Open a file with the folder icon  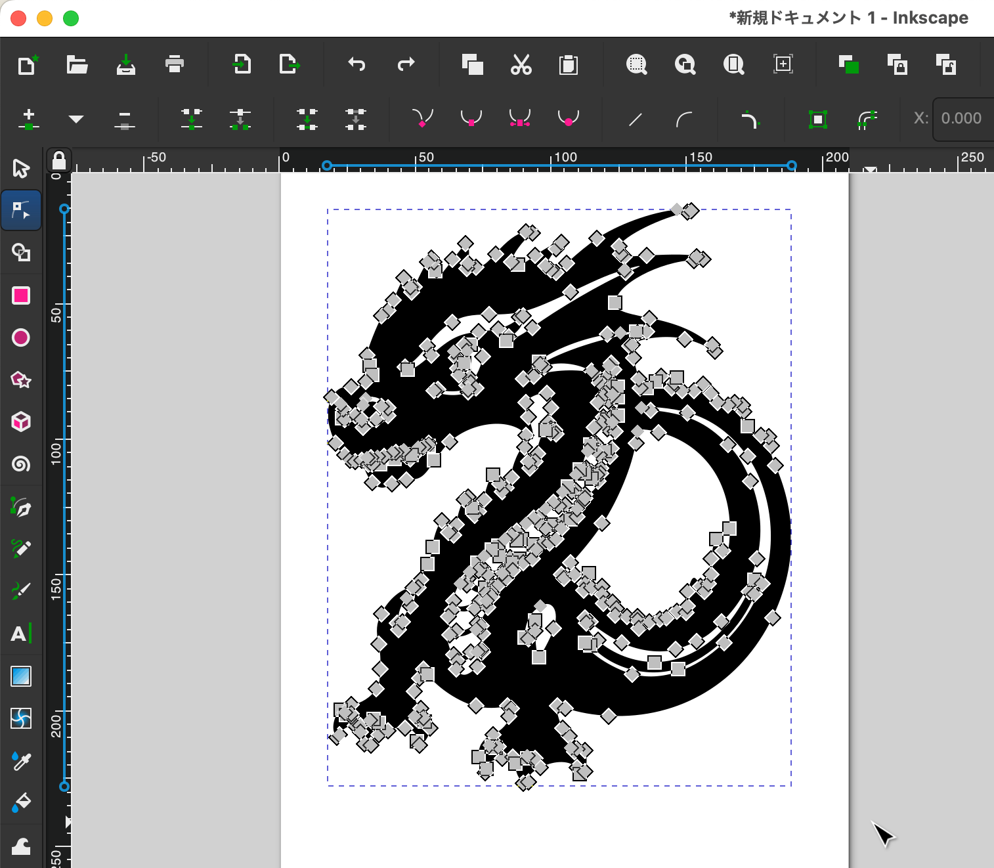[x=77, y=64]
